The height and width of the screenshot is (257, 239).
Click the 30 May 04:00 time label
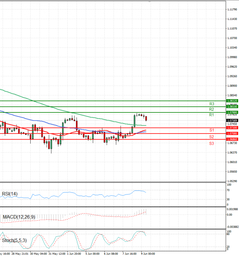(x=39, y=254)
